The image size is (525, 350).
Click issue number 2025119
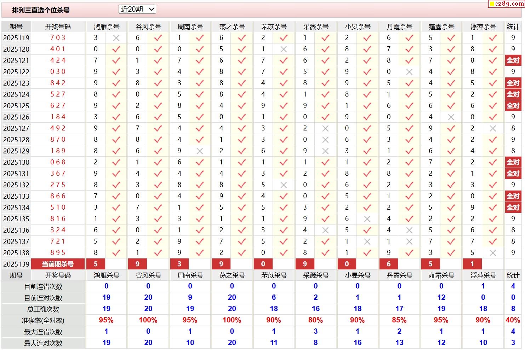[x=16, y=38]
